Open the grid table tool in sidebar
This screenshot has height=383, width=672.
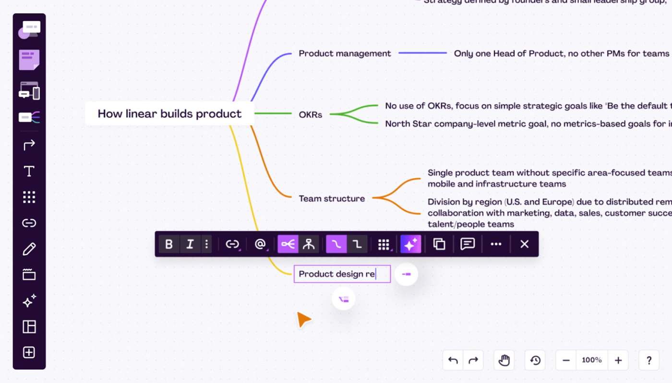pos(29,197)
